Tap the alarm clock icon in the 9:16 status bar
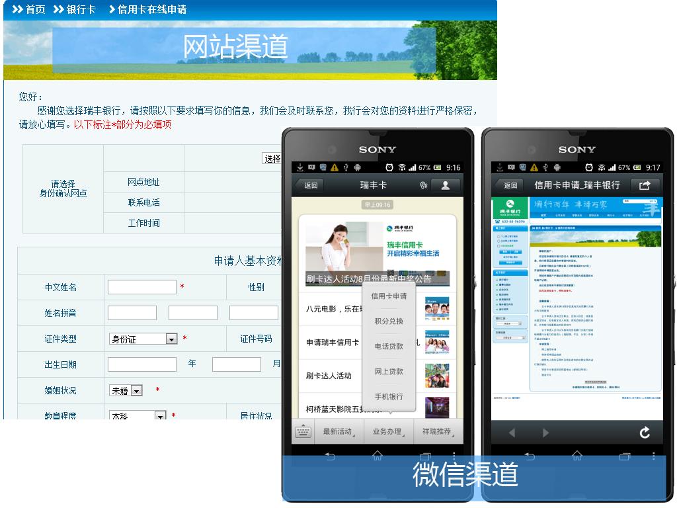Viewport: 677px width, 508px height. 389,167
